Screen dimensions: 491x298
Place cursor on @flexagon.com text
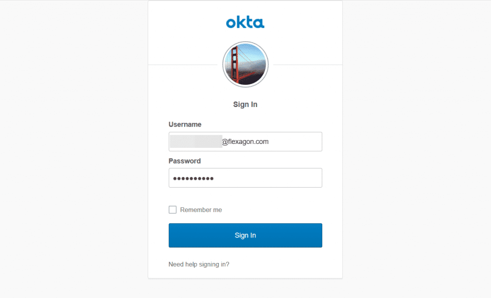[x=245, y=142]
